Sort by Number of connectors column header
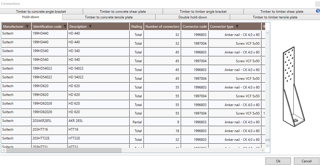 coord(163,26)
